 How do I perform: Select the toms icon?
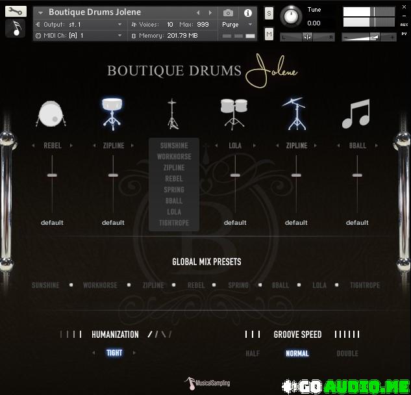(234, 114)
